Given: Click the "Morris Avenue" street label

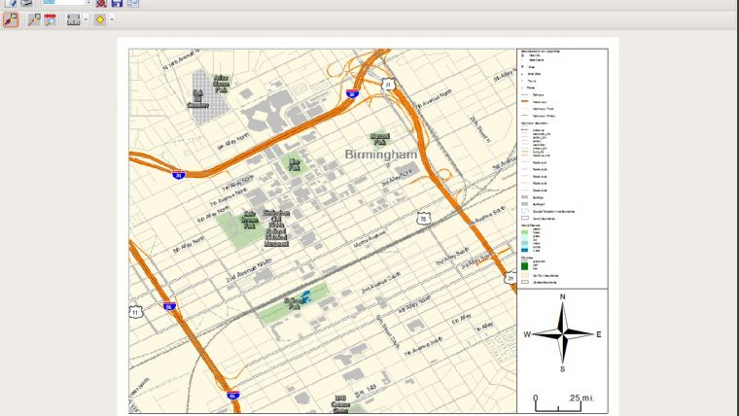Looking at the screenshot, I should (369, 239).
